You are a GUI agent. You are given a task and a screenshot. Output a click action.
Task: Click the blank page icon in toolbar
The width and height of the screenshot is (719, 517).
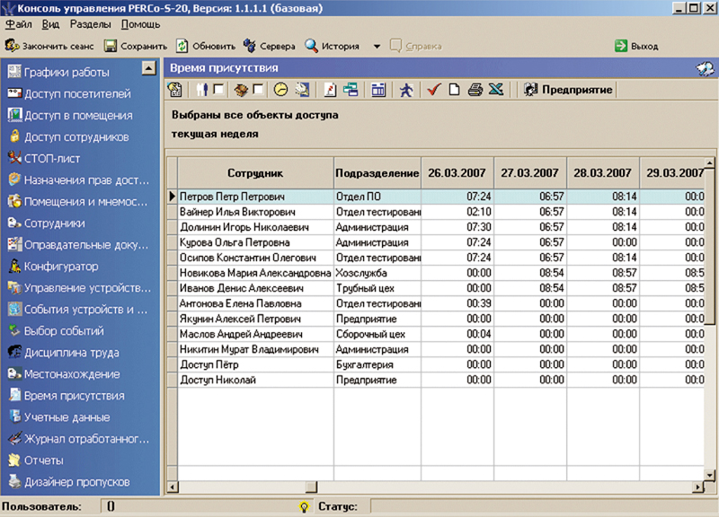(x=455, y=90)
